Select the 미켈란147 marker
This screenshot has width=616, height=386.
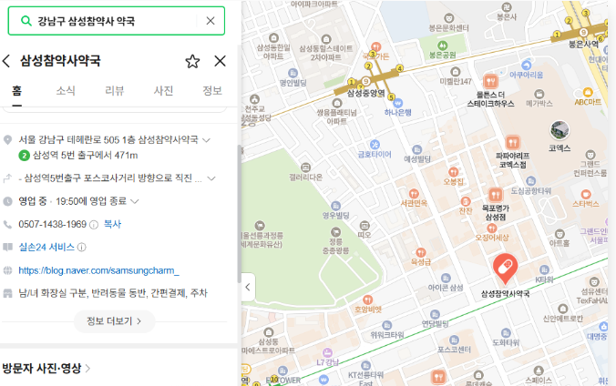click(x=456, y=72)
